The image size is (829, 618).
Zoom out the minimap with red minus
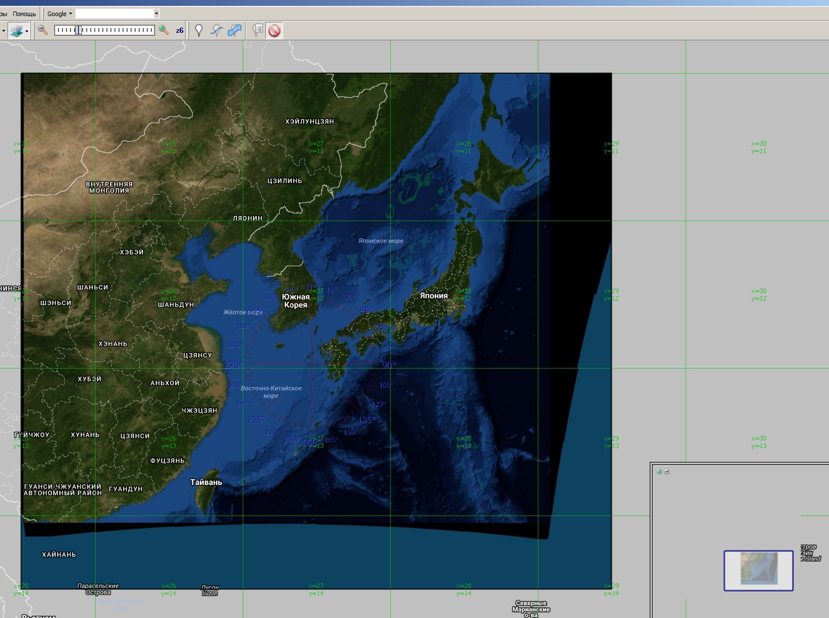[x=667, y=471]
